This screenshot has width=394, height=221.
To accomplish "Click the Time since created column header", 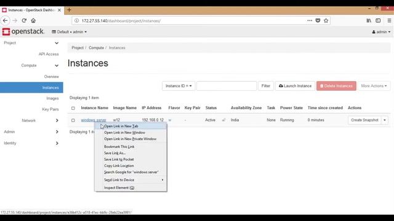I will (x=325, y=108).
